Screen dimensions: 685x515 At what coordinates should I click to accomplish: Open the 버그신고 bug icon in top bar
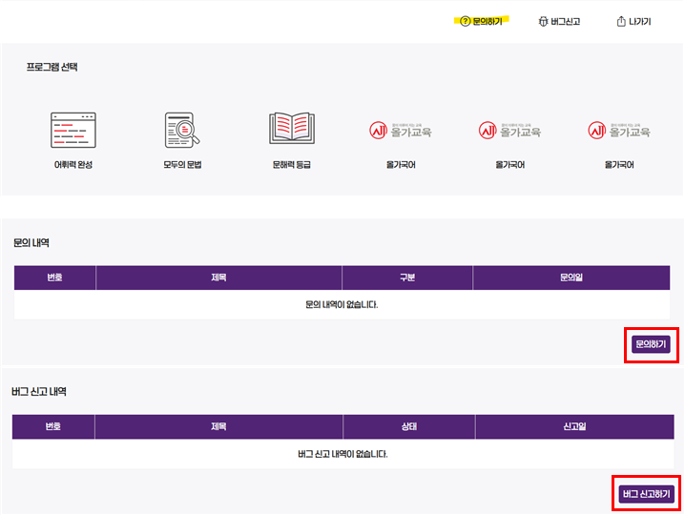543,21
